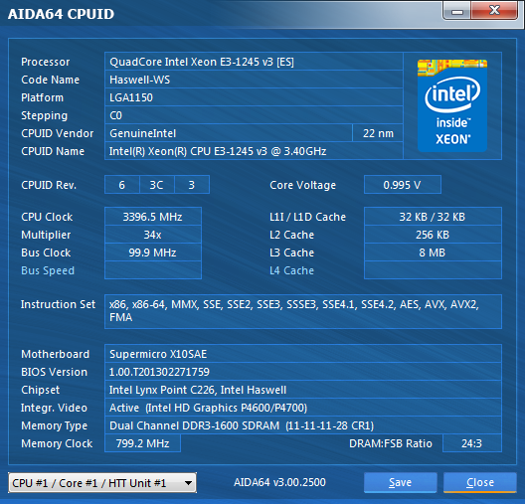This screenshot has width=525, height=504.
Task: Click the CPU Clock 3396.5 MHz value
Action: 153,217
